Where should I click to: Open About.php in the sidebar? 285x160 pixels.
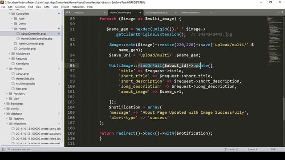22,74
